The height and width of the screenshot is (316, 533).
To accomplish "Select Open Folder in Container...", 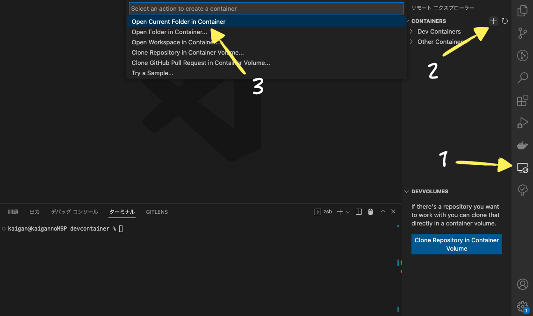I will point(266,32).
